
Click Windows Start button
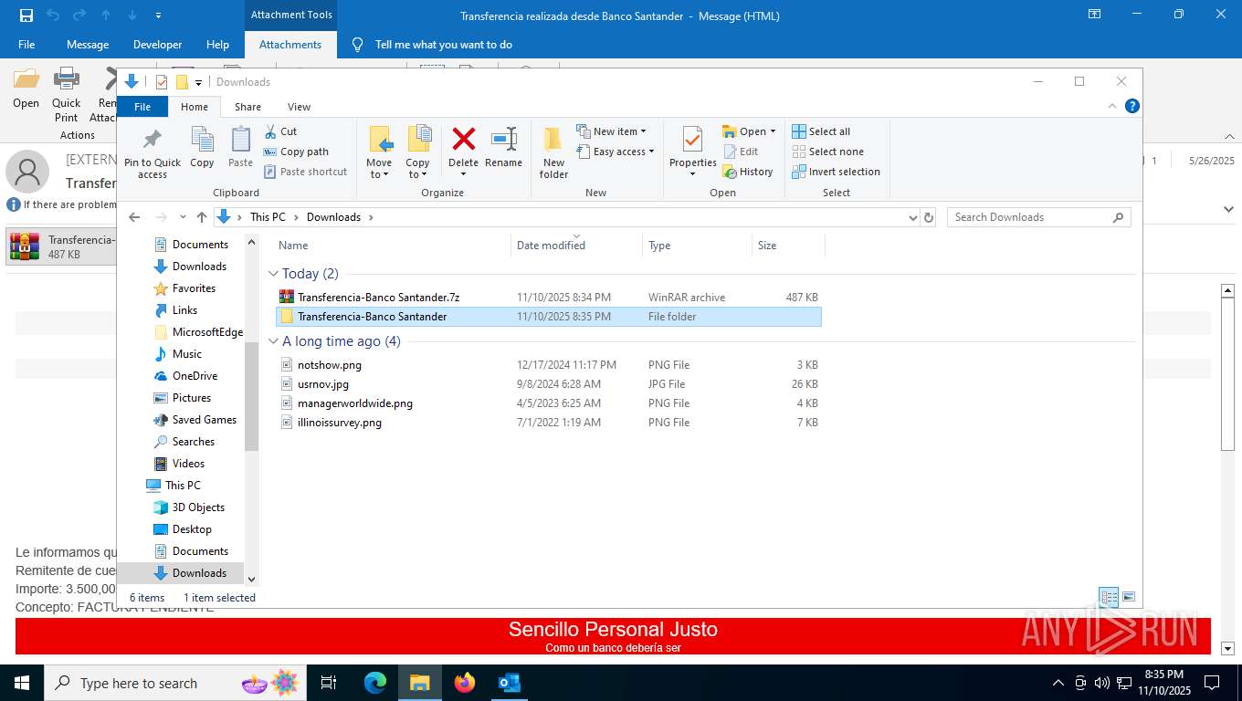click(x=21, y=683)
